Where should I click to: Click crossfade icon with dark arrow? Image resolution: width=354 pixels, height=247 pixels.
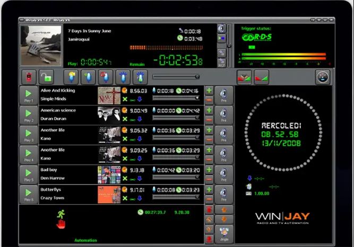click(x=244, y=77)
